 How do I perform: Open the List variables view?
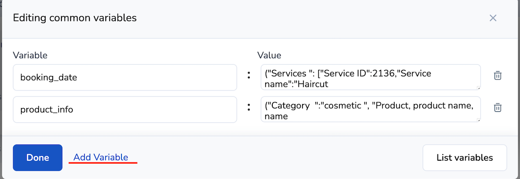click(x=464, y=158)
